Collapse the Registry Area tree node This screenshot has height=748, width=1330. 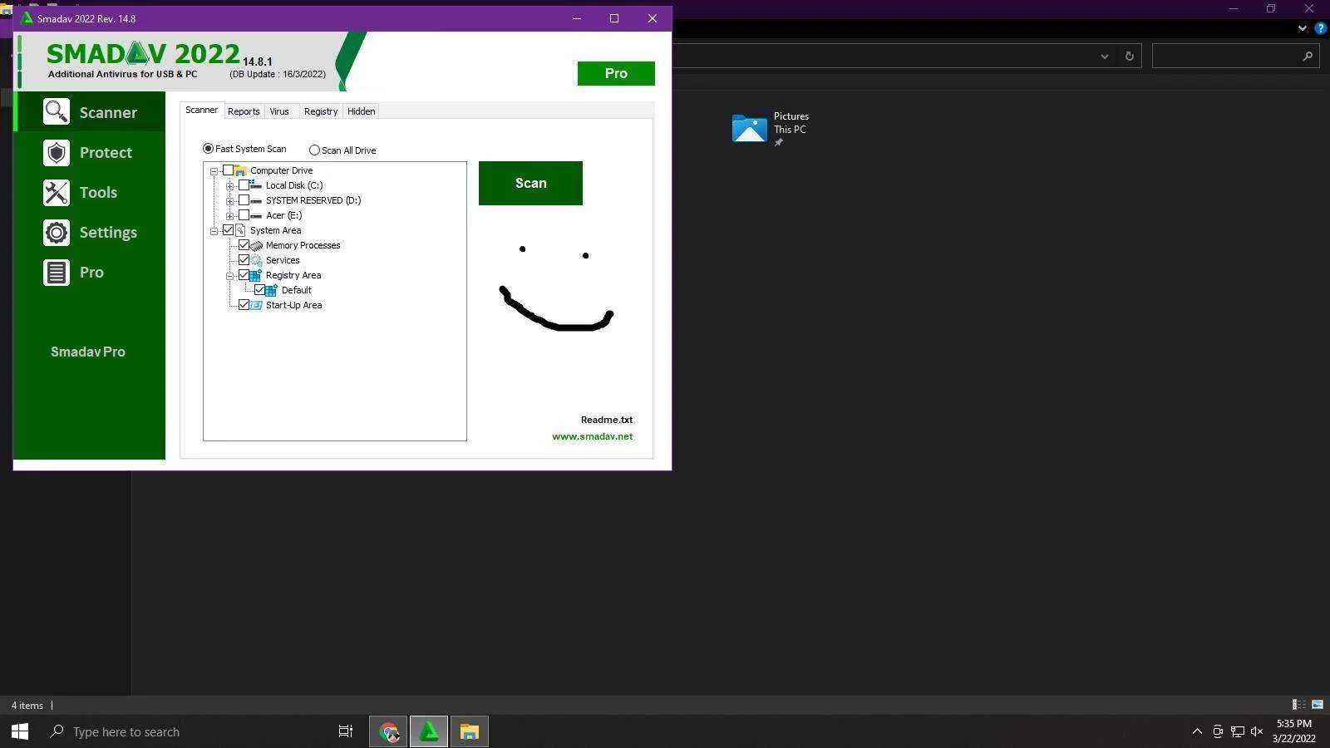tap(229, 276)
